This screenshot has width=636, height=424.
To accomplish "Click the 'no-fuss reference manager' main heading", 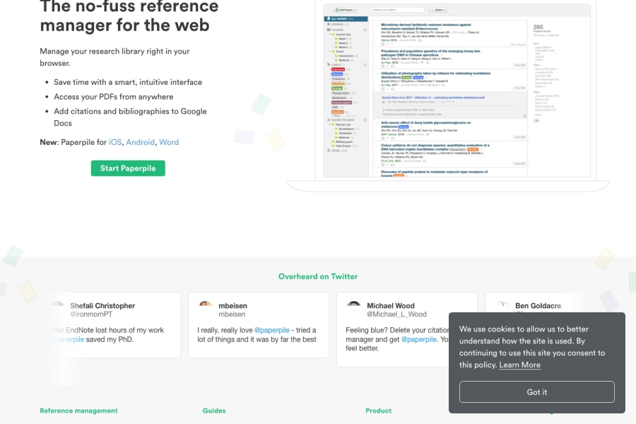I will coord(129,16).
